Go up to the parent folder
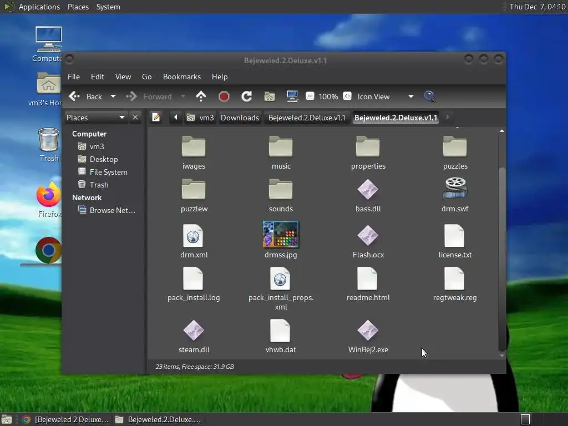The image size is (568, 426). tap(201, 97)
